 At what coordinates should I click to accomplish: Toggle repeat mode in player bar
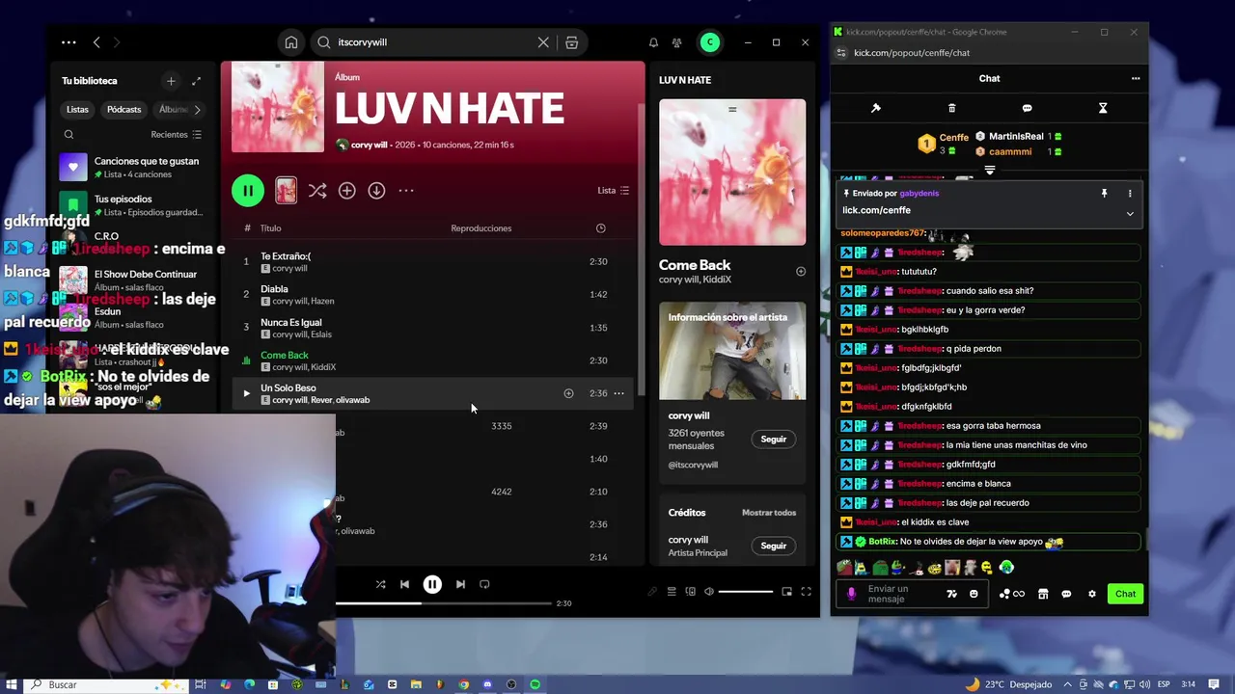(484, 584)
